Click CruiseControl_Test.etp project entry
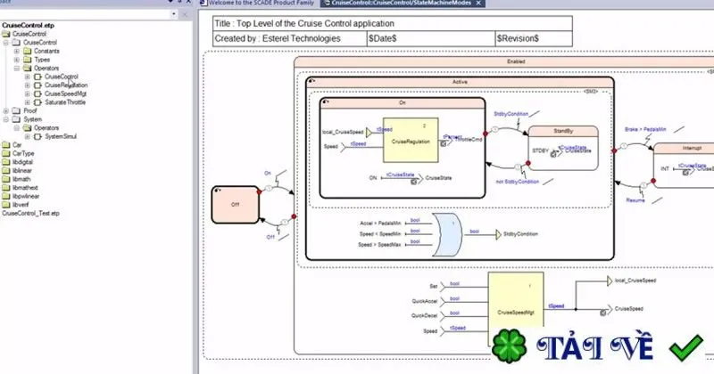The image size is (714, 374). (x=30, y=214)
